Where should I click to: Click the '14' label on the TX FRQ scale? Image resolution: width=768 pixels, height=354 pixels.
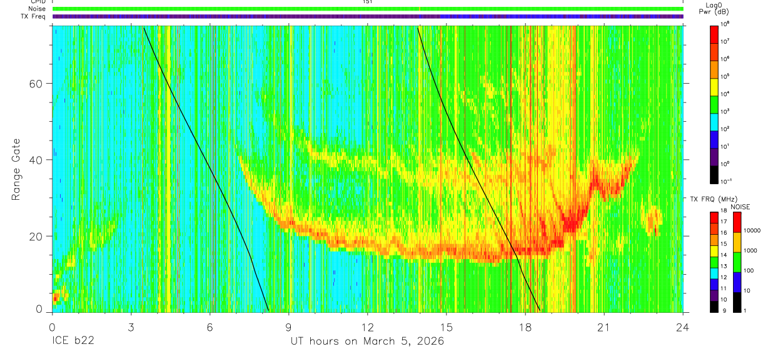[725, 255]
